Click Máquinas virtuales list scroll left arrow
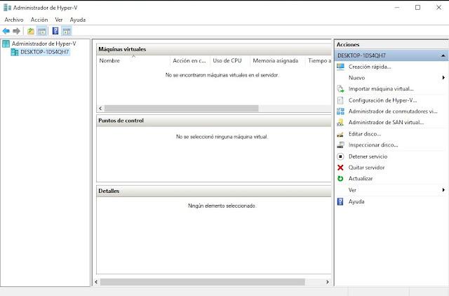Screen dimensions: 449x296 click(100, 108)
